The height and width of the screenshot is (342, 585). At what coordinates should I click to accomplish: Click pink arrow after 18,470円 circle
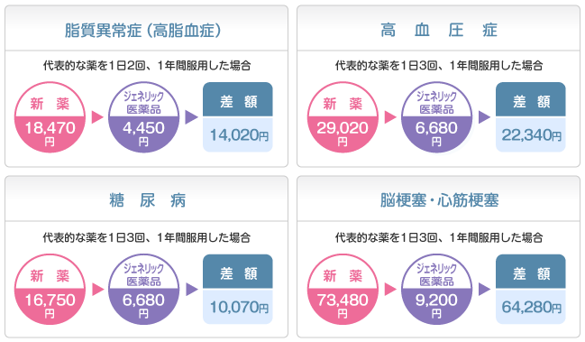click(x=97, y=117)
